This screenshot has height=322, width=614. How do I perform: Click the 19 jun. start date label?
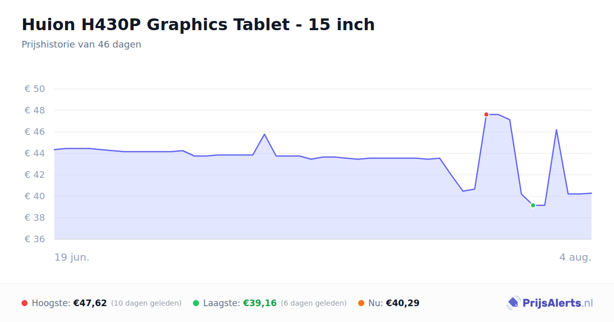(x=72, y=257)
